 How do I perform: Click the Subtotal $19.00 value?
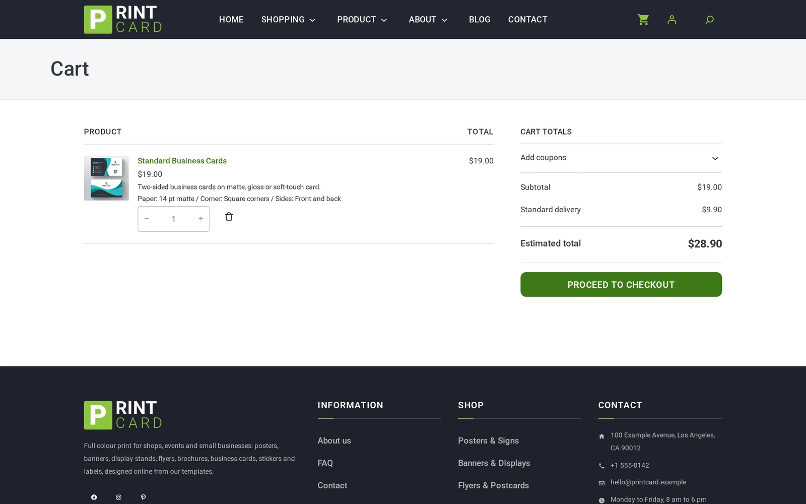(x=709, y=187)
